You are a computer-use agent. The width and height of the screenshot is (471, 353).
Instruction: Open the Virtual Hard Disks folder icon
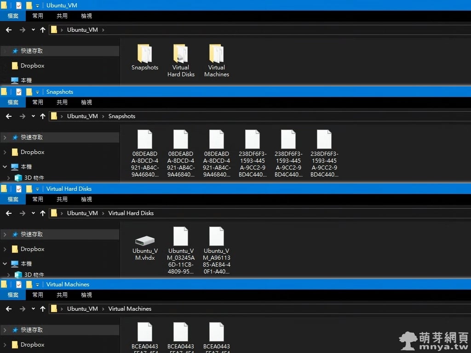pyautogui.click(x=180, y=54)
